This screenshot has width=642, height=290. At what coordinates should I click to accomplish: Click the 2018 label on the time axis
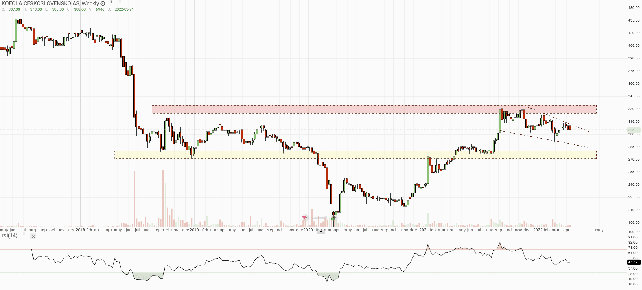[80, 230]
